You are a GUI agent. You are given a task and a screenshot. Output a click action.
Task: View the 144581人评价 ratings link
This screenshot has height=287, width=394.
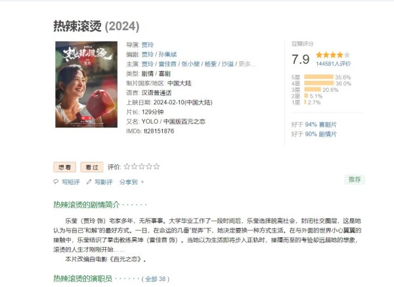tap(333, 64)
